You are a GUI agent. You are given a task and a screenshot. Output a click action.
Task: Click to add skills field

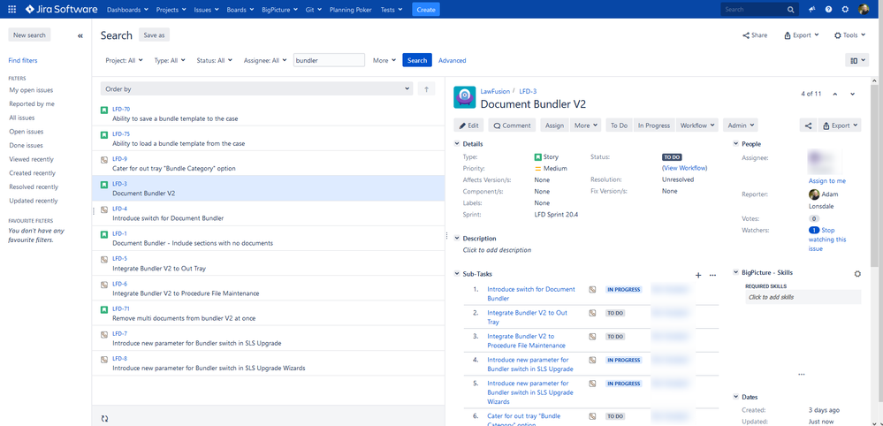pos(803,297)
